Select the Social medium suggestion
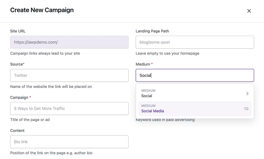This screenshot has width=264, height=159. 195,93
